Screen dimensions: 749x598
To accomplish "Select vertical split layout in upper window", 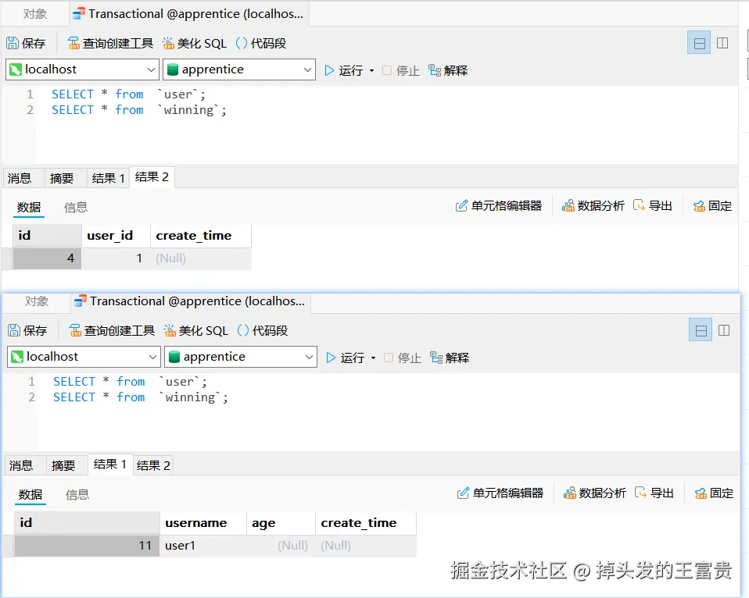I will pyautogui.click(x=722, y=43).
